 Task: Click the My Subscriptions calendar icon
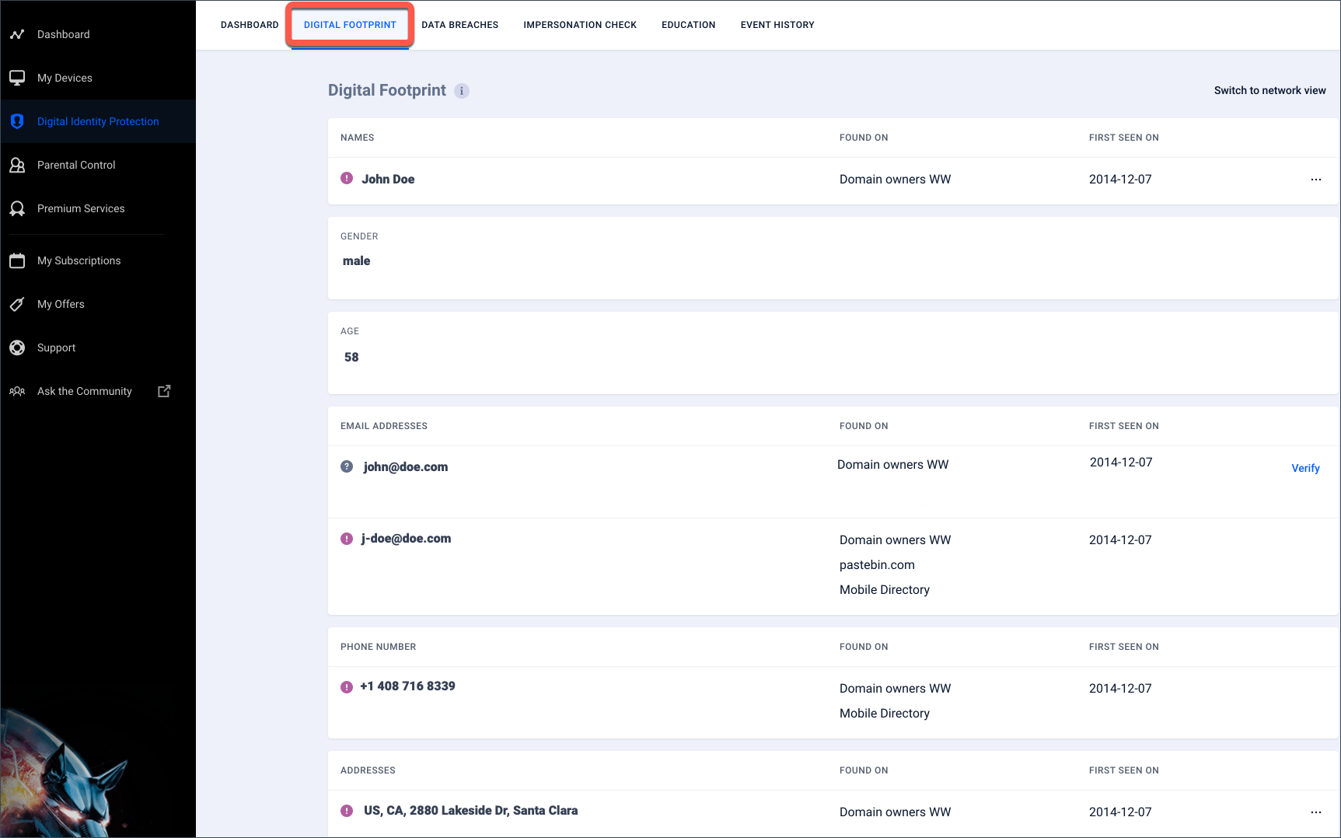(17, 260)
